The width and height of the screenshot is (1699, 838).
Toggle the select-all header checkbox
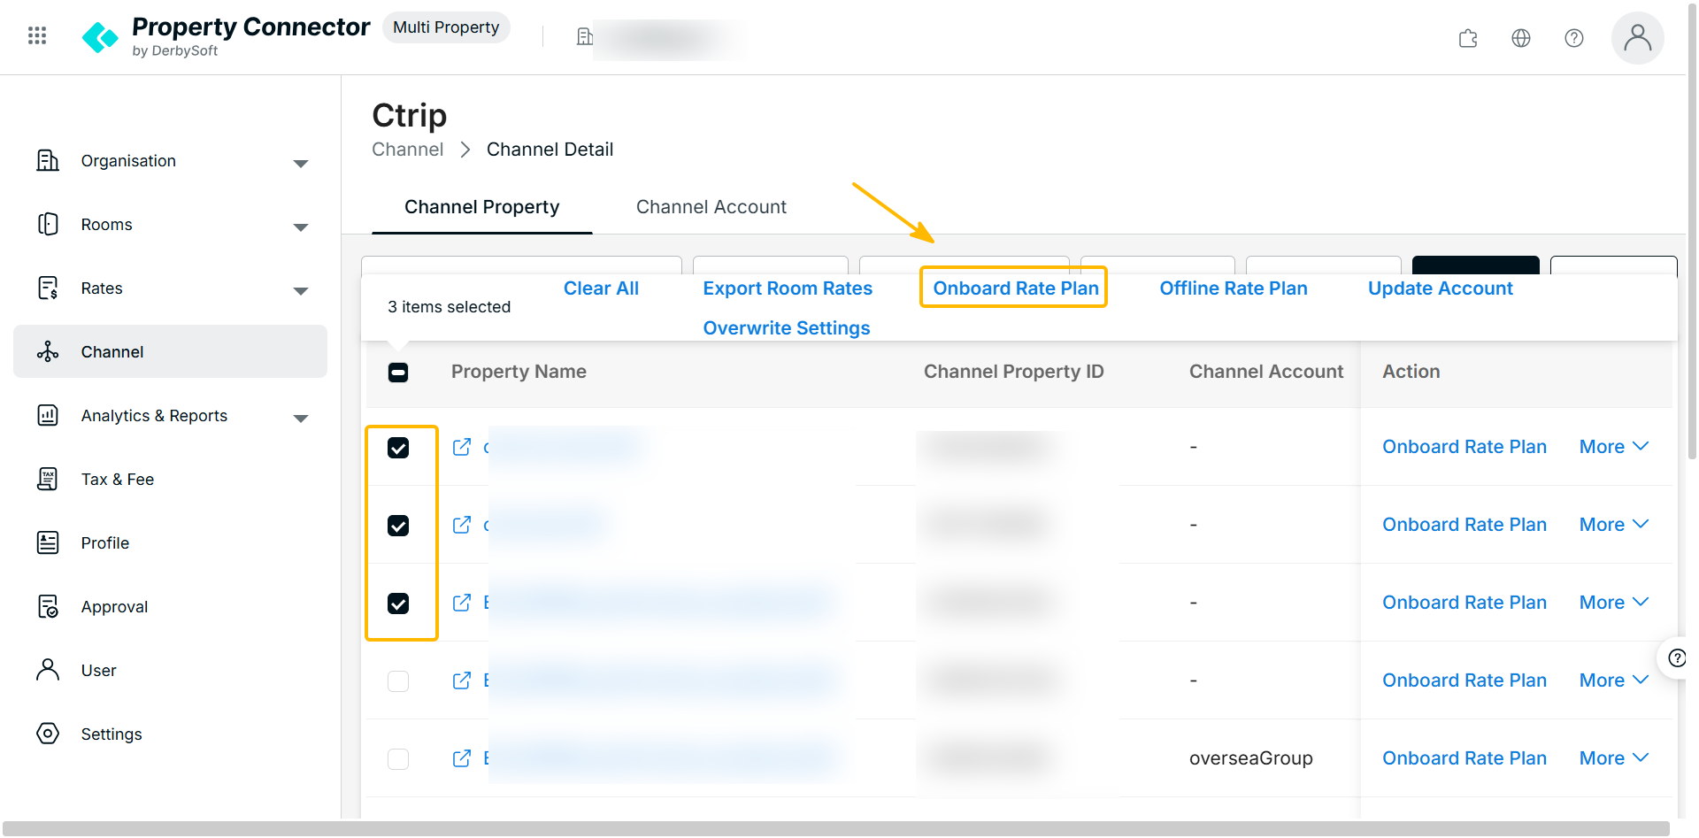click(x=398, y=373)
